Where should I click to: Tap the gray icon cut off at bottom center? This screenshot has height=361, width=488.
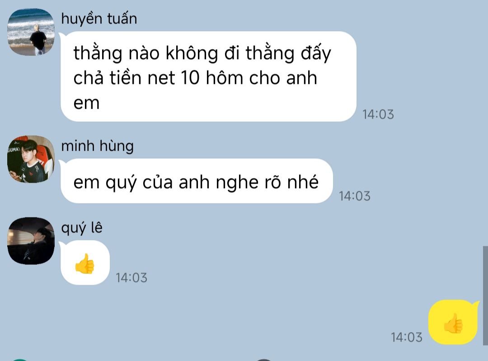tap(264, 360)
